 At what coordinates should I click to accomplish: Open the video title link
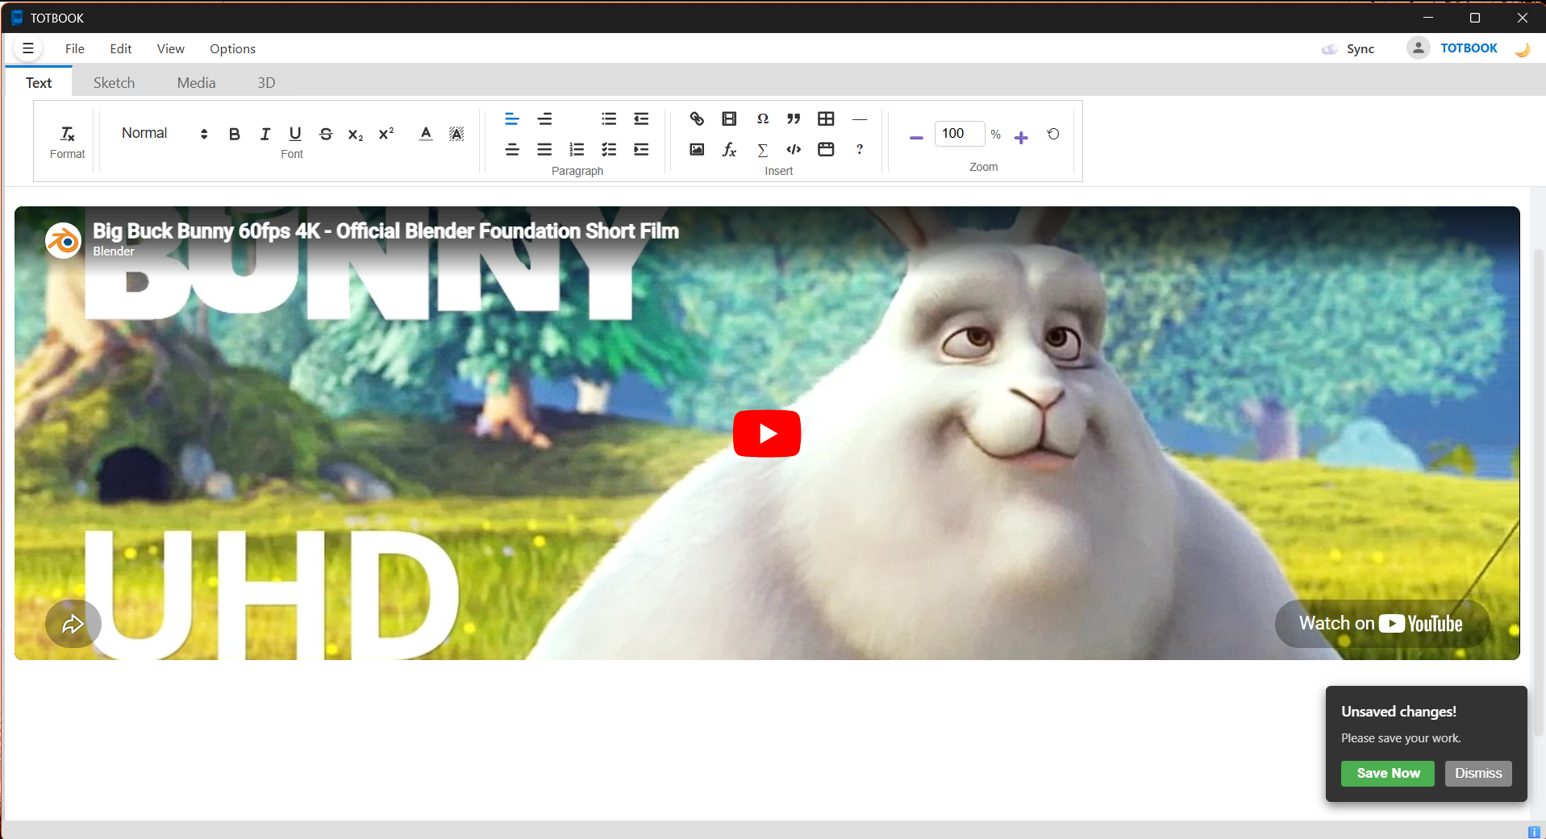tap(385, 231)
